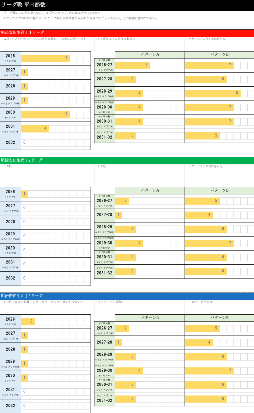Click J1 パターンB 2028-29 bar showing 8
Image resolution: width=254 pixels, height=413 pixels.
click(x=213, y=93)
